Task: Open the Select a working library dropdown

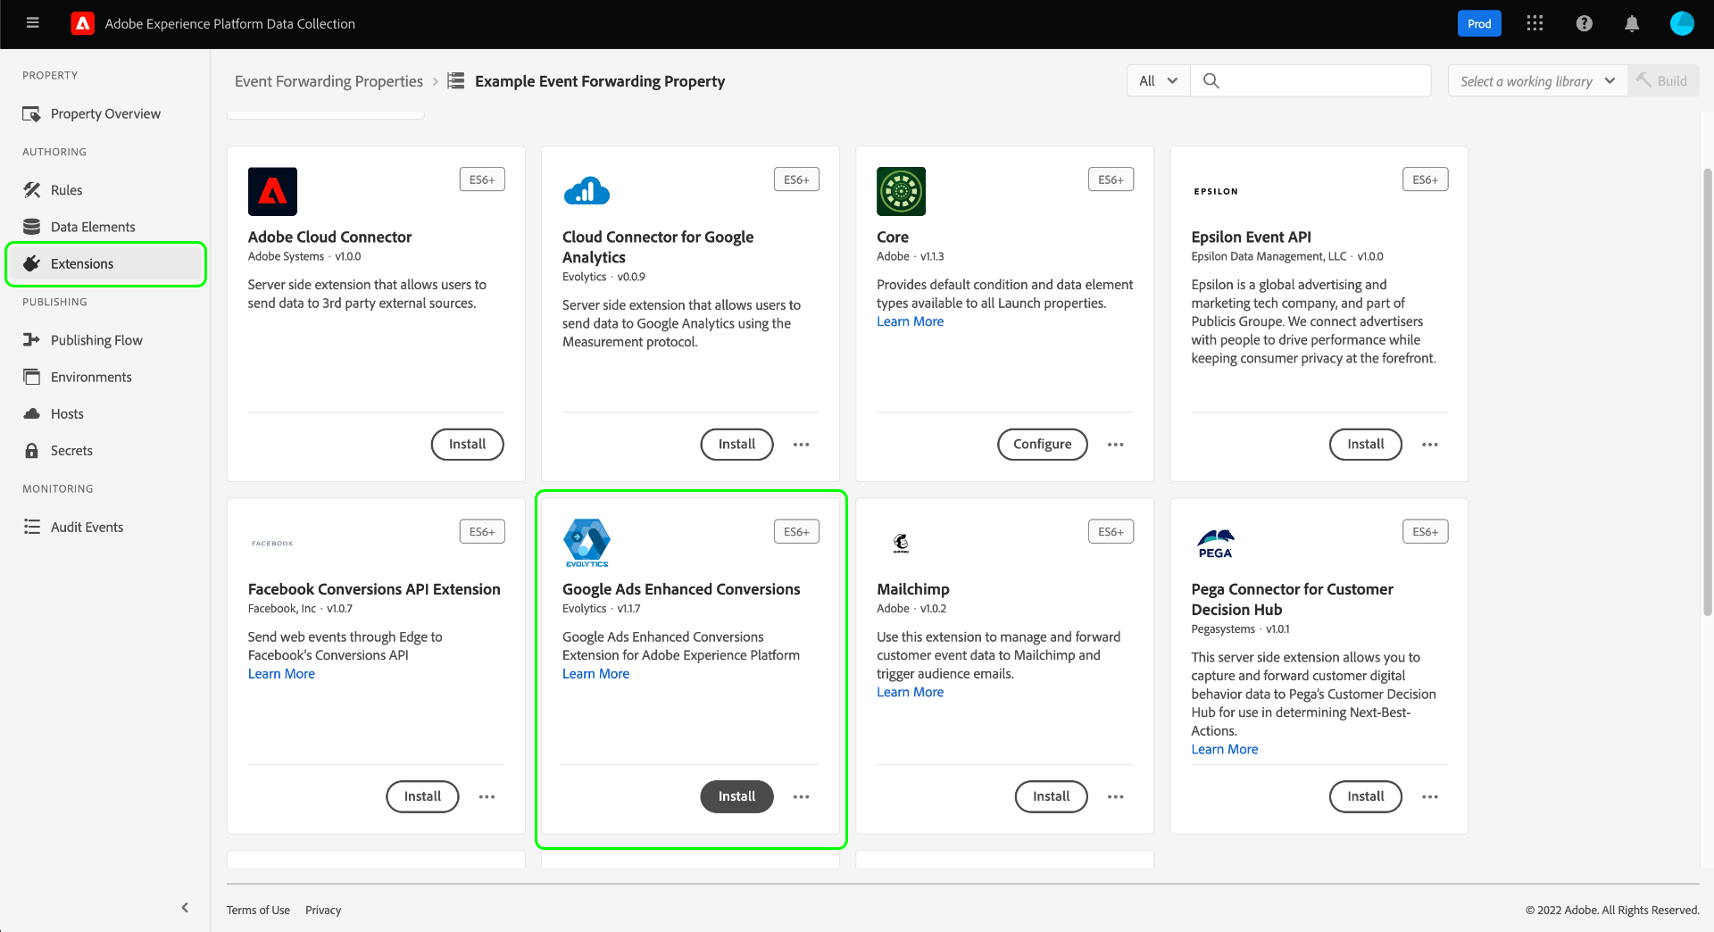Action: coord(1537,81)
